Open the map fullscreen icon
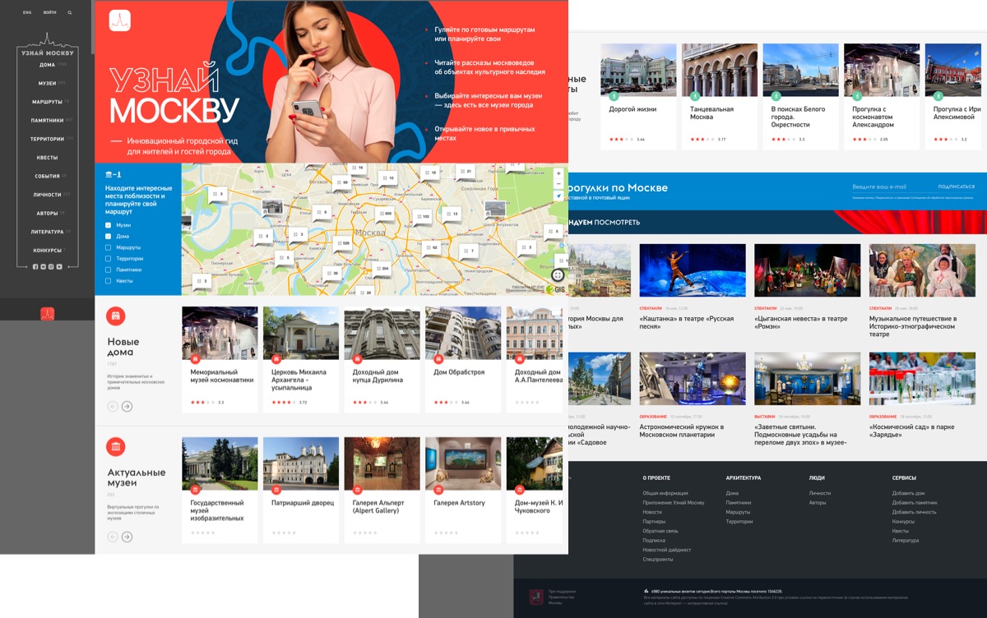 [x=558, y=275]
